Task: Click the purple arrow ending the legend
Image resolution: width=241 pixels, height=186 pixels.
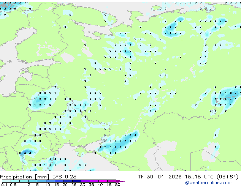Action: (121, 181)
